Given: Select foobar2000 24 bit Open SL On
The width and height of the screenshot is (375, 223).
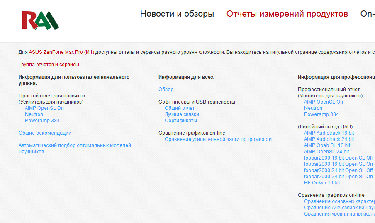Looking at the screenshot, I should coord(338,177).
